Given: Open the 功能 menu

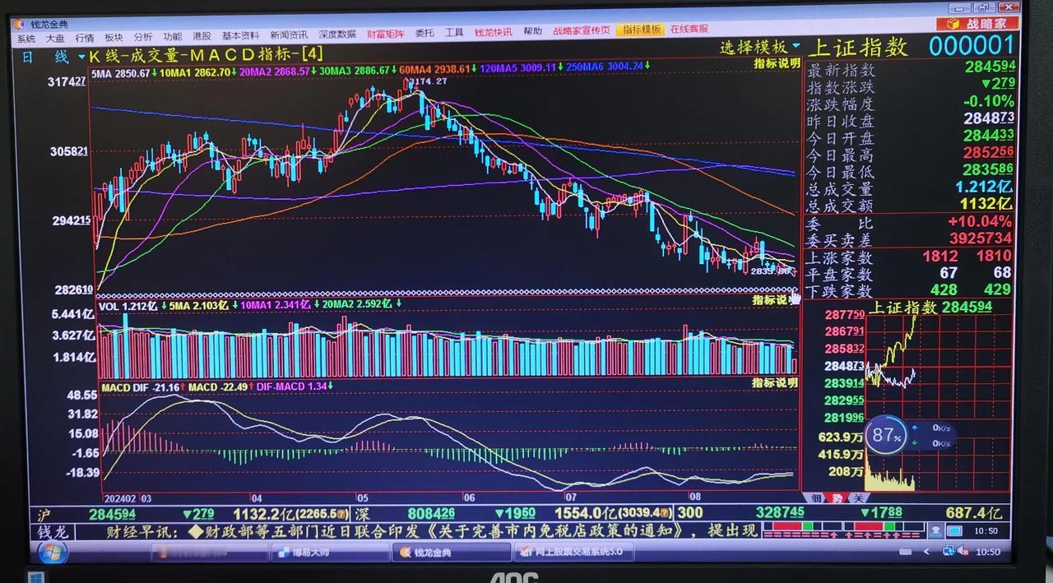Looking at the screenshot, I should click(172, 36).
